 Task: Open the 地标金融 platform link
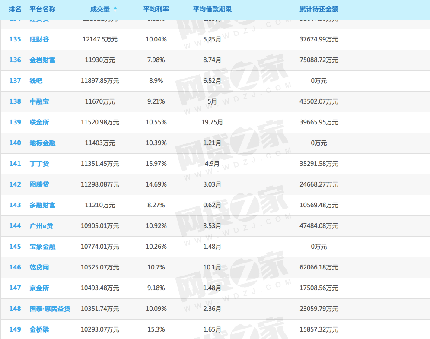42,143
